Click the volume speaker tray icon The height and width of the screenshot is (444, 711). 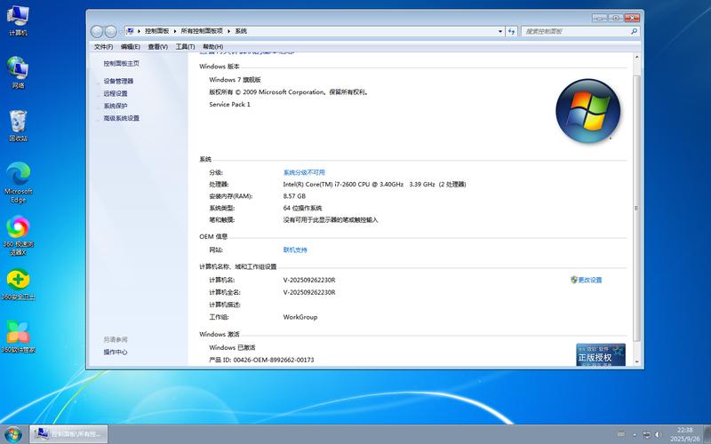[658, 434]
